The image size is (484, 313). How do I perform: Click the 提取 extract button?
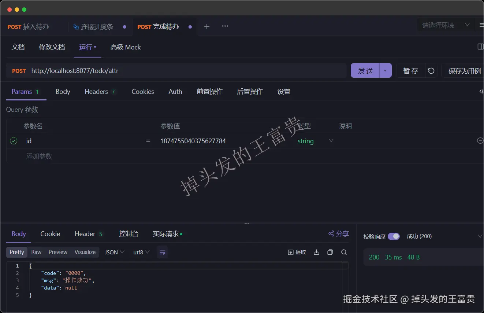point(297,252)
